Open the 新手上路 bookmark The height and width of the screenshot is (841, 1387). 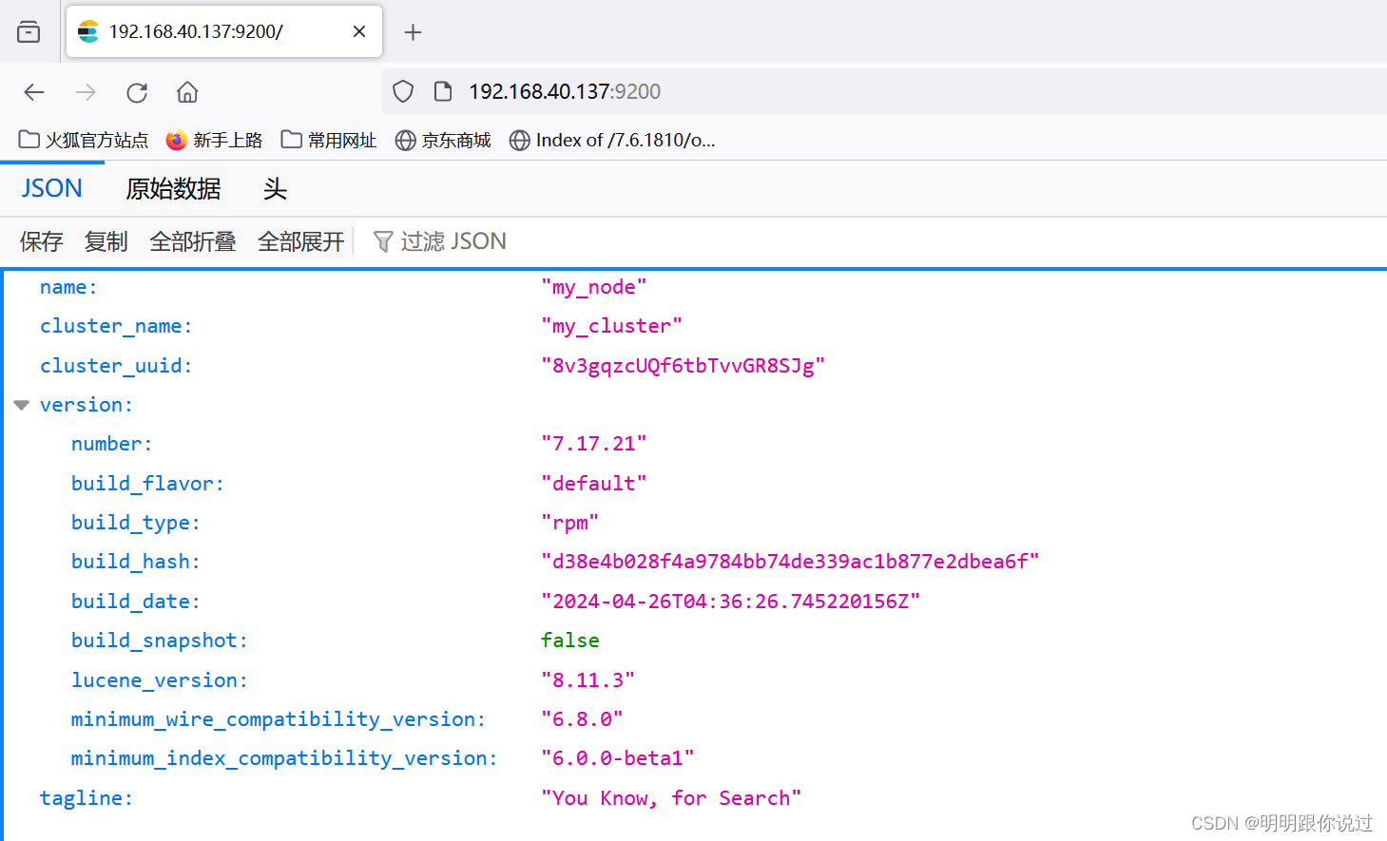pyautogui.click(x=215, y=140)
